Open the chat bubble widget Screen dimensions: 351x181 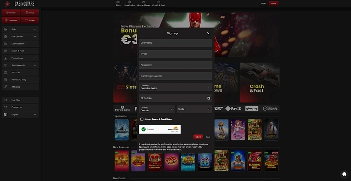click(x=344, y=174)
